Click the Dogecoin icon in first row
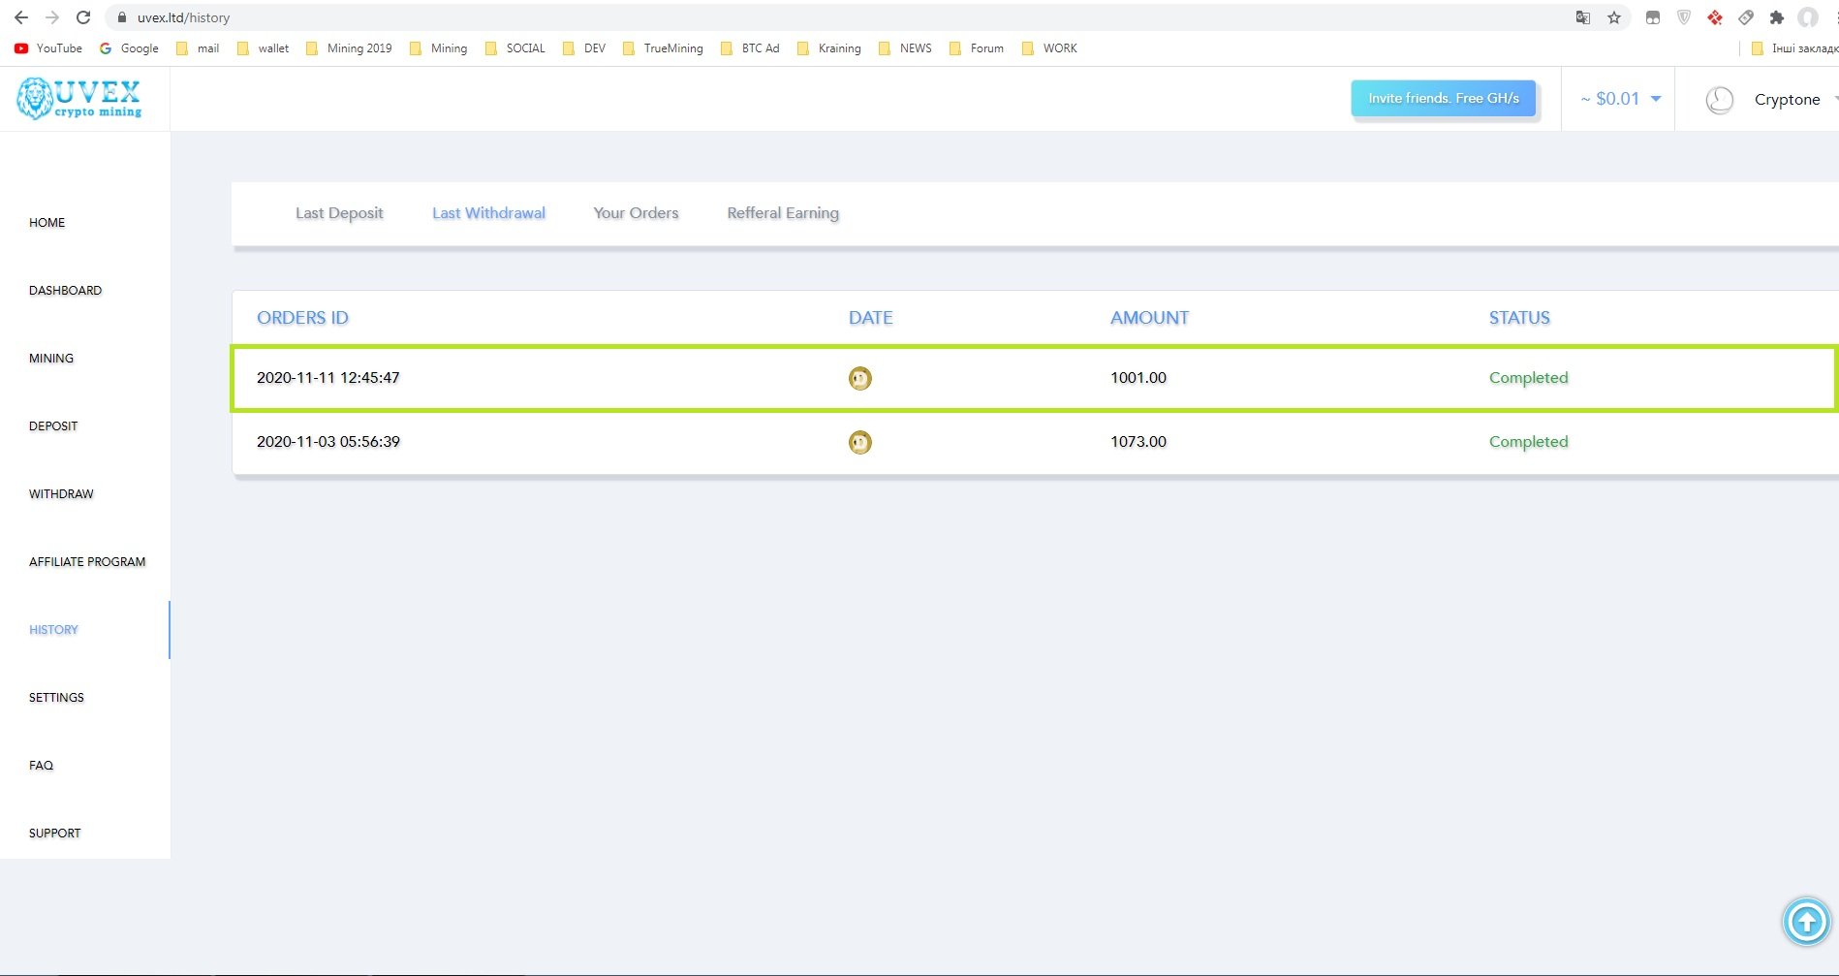Image resolution: width=1839 pixels, height=976 pixels. point(859,378)
